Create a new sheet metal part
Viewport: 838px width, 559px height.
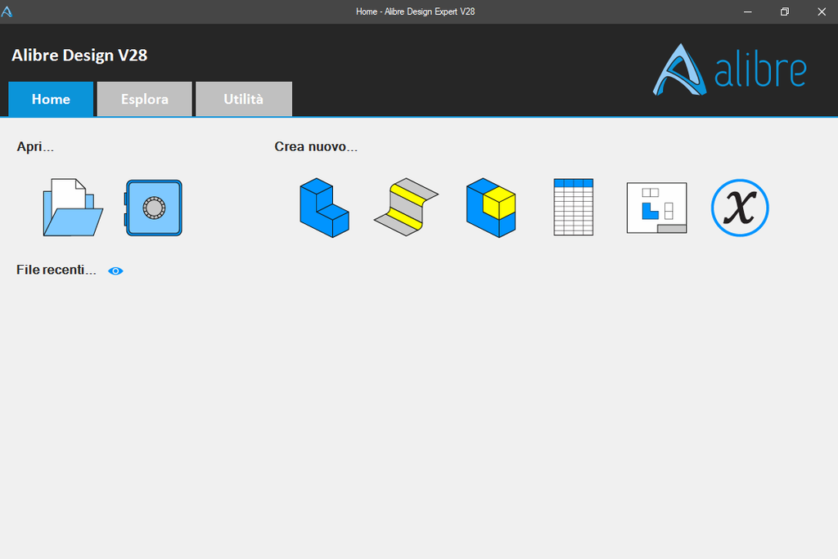tap(406, 207)
